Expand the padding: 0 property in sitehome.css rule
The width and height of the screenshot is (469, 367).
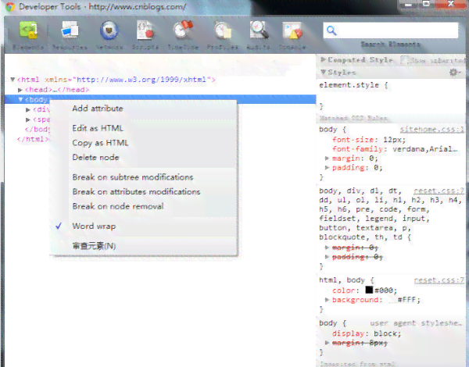pos(327,167)
